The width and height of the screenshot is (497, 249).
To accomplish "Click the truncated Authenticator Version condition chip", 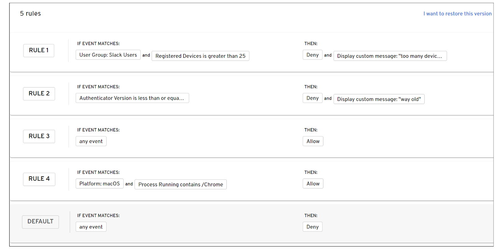I will pyautogui.click(x=132, y=98).
